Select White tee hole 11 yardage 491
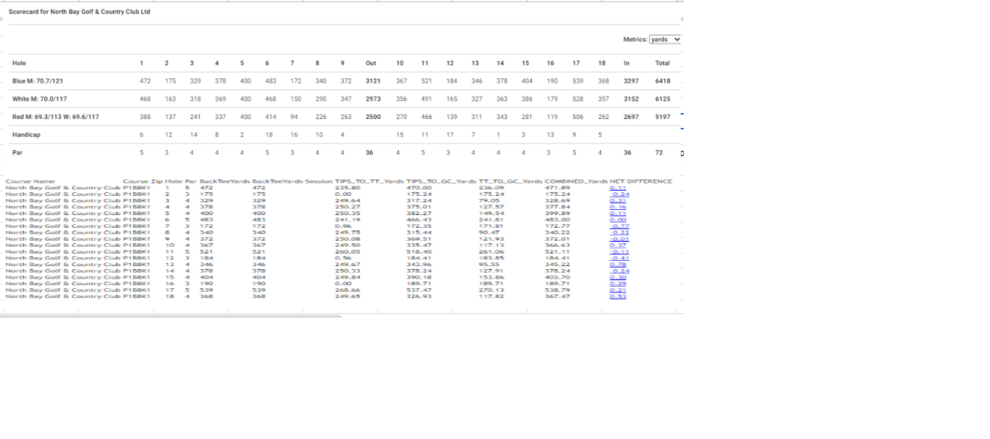Screen dimensions: 990x439 [427, 98]
